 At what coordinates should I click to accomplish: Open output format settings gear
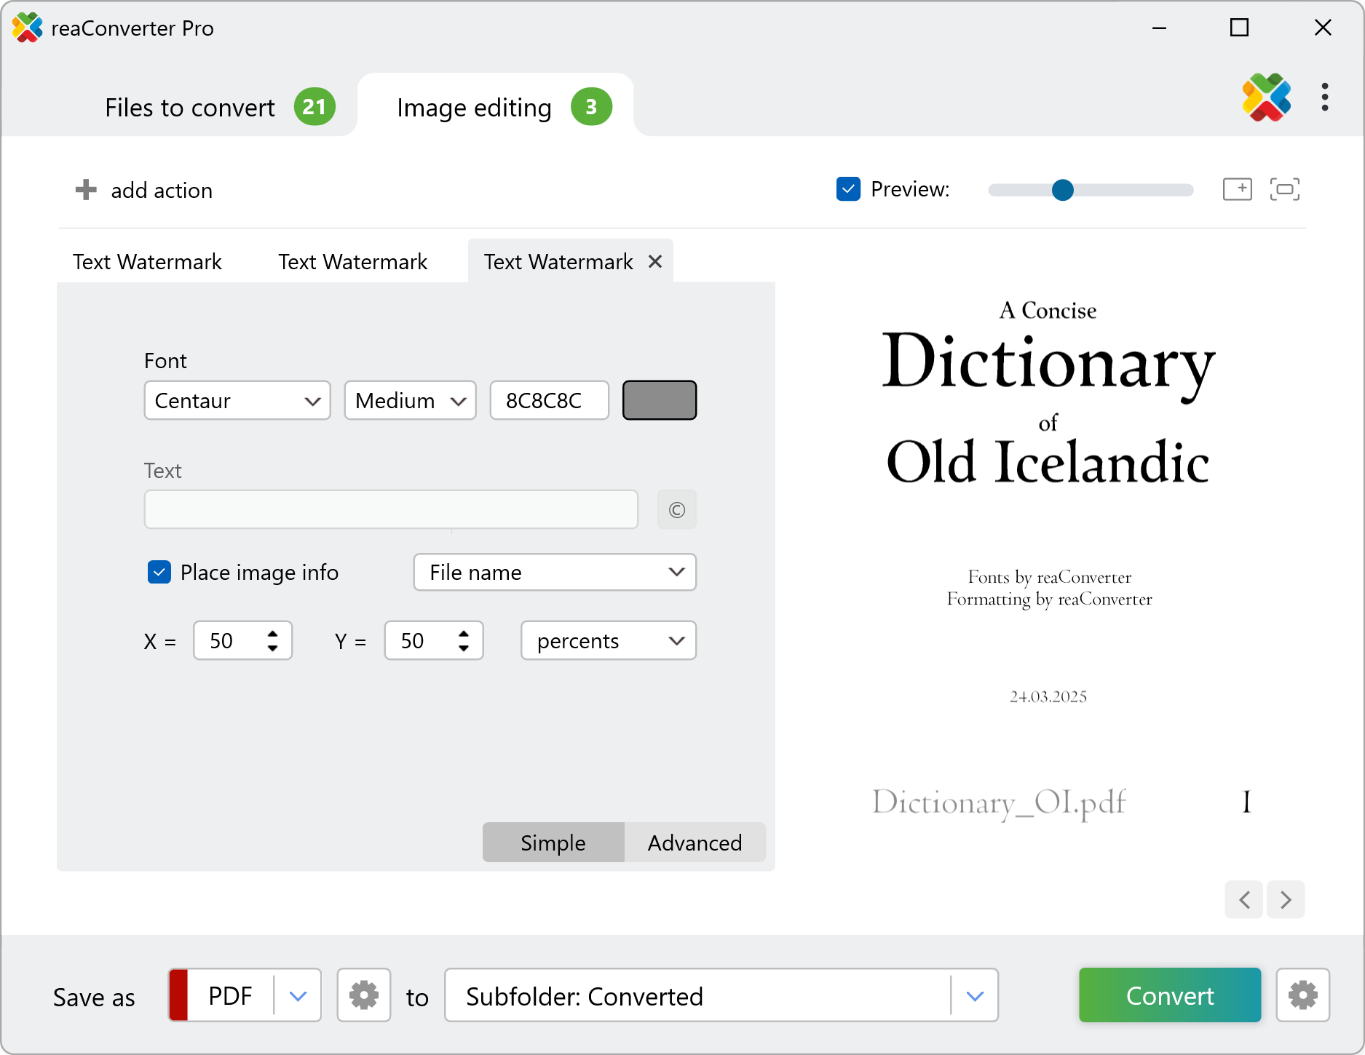364,995
